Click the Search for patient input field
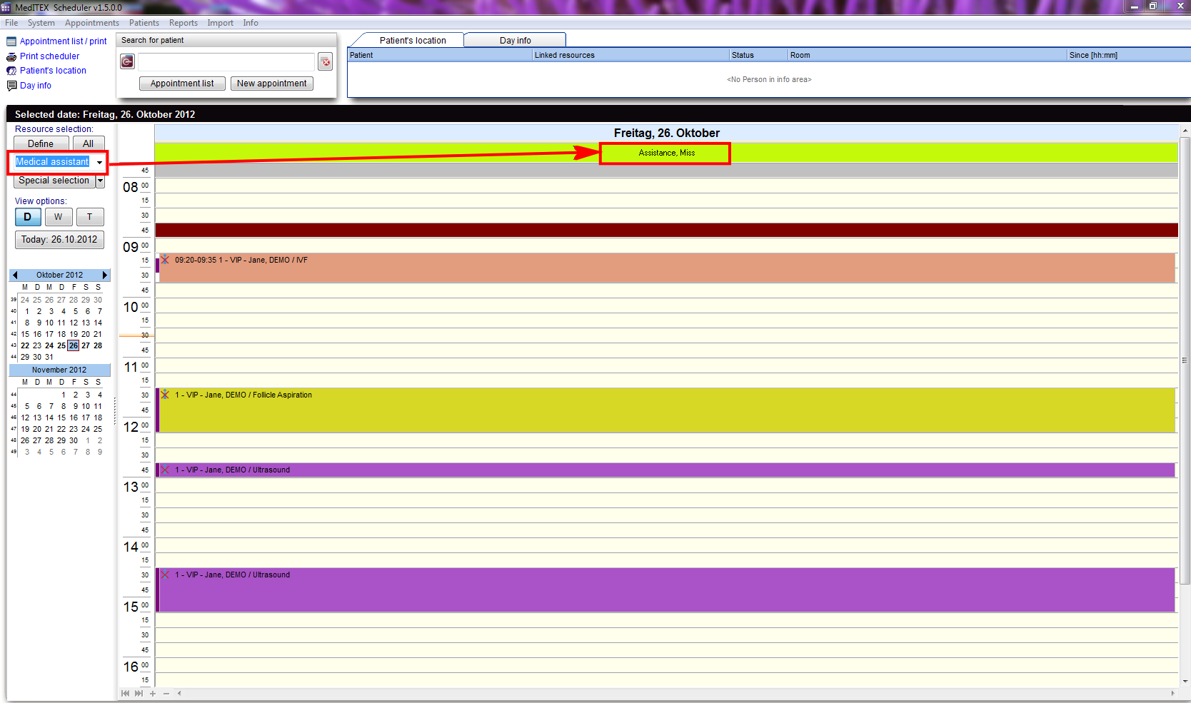This screenshot has height=703, width=1191. pyautogui.click(x=226, y=62)
